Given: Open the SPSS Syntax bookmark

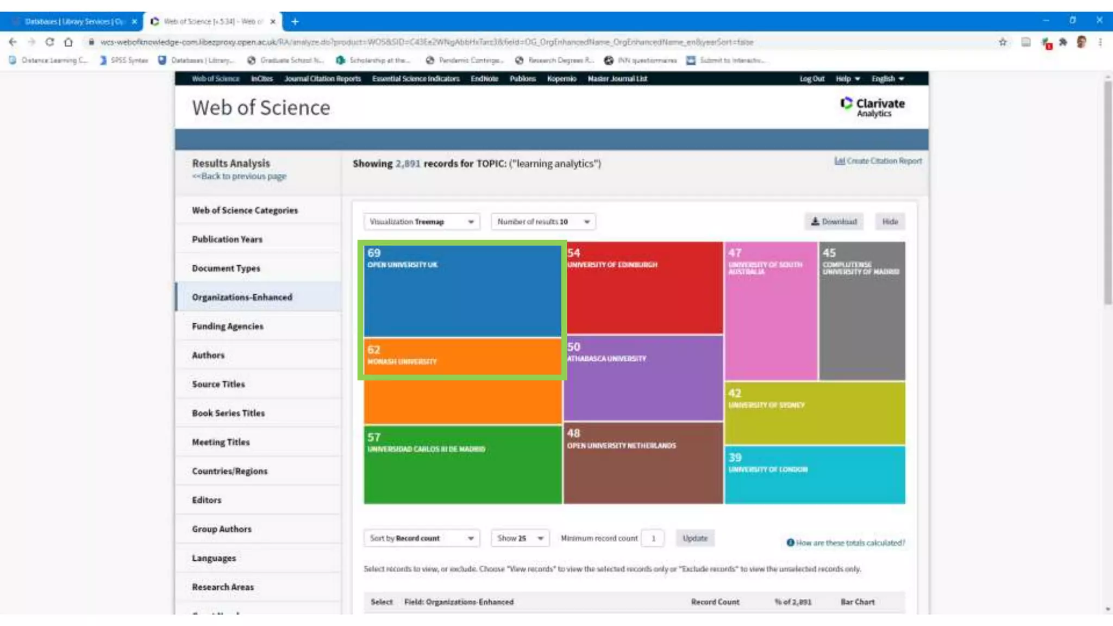Looking at the screenshot, I should (x=124, y=60).
